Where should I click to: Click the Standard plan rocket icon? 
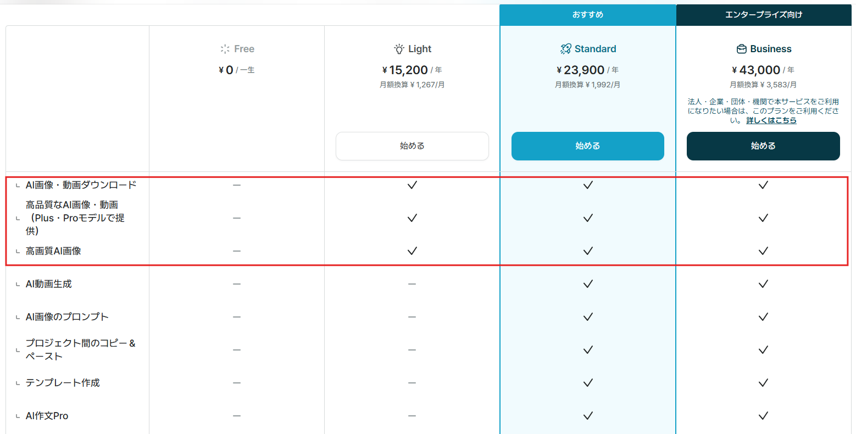(x=565, y=49)
